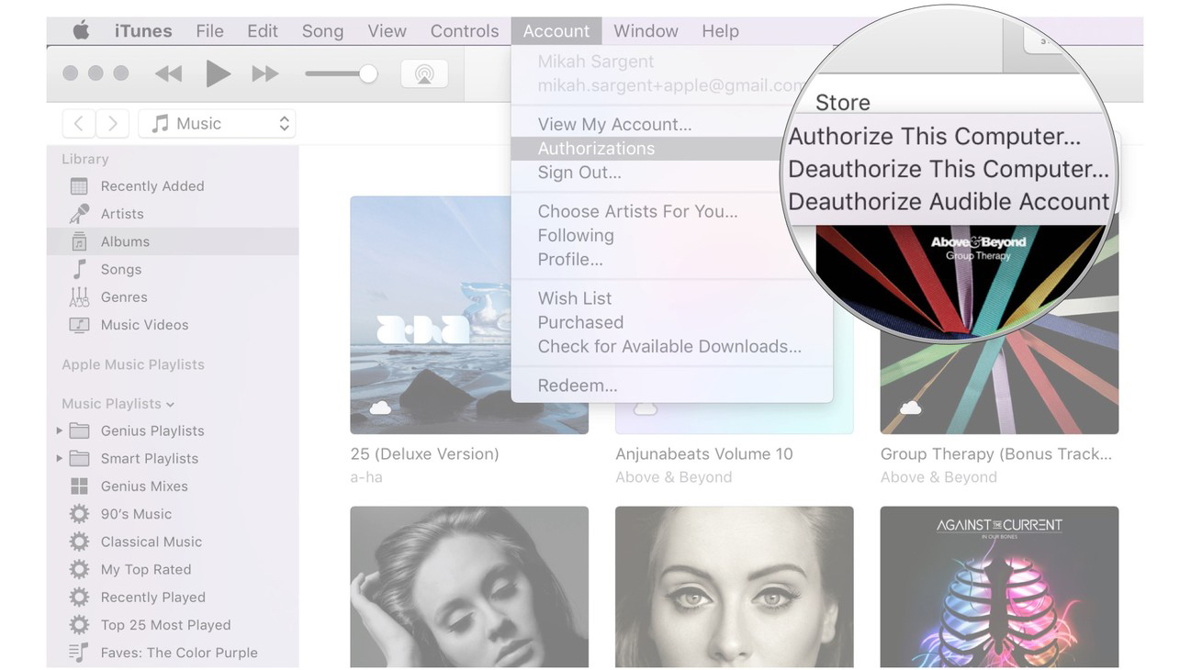Image resolution: width=1191 pixels, height=670 pixels.
Task: Expand the Genius Playlists folder triangle
Action: [60, 430]
